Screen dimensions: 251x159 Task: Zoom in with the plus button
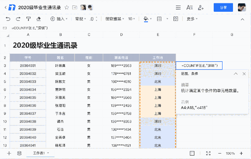pos(241,154)
